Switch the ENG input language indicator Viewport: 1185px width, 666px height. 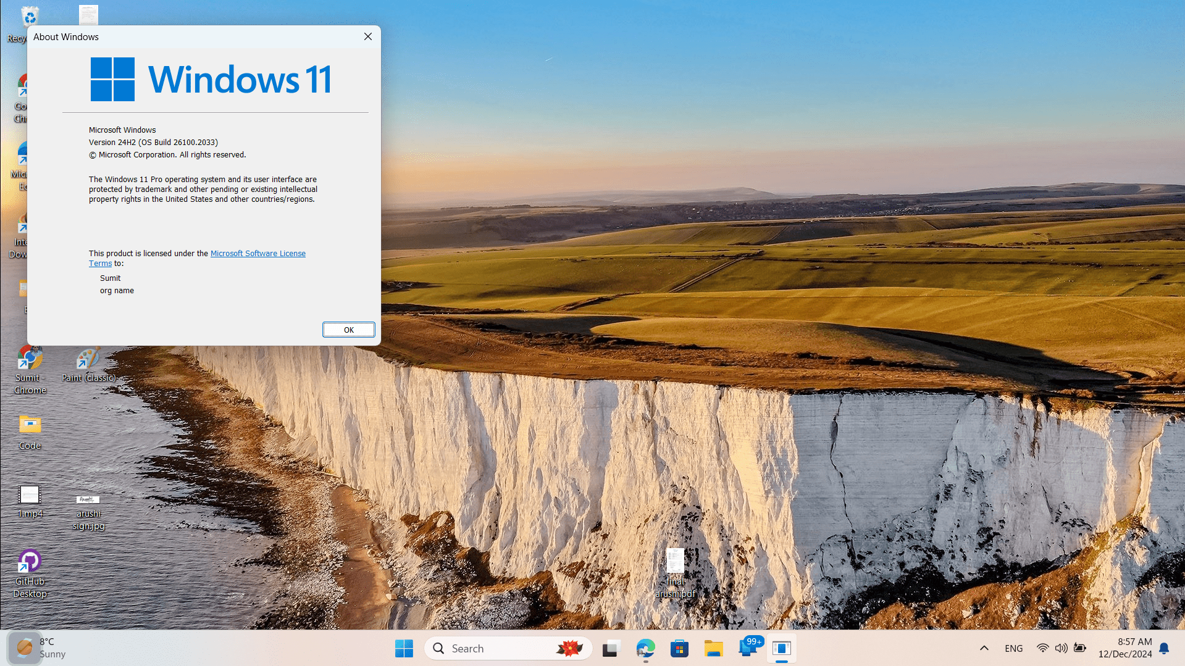(x=1013, y=648)
